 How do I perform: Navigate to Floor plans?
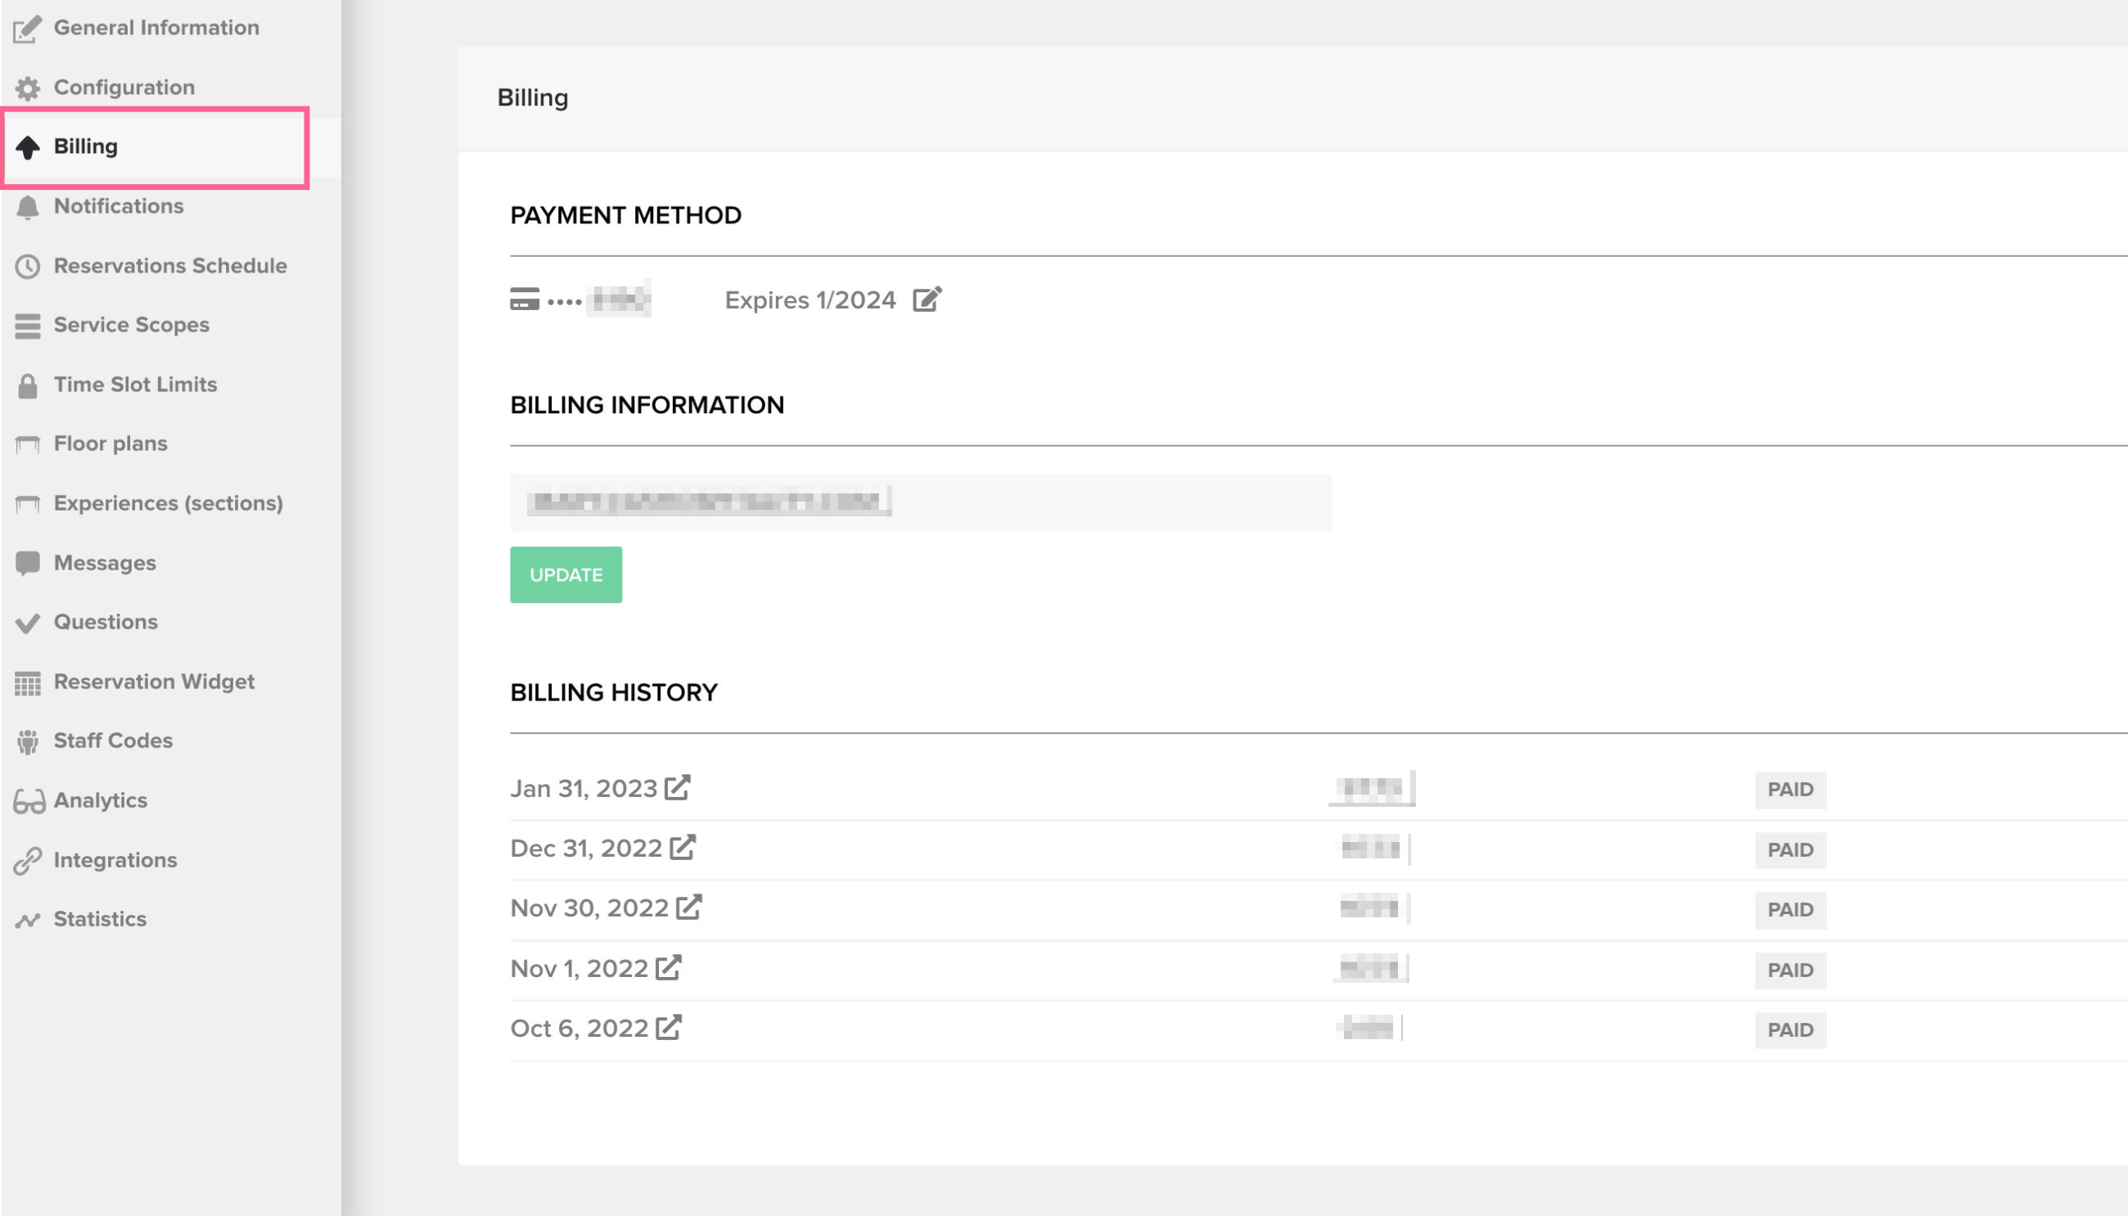click(110, 444)
